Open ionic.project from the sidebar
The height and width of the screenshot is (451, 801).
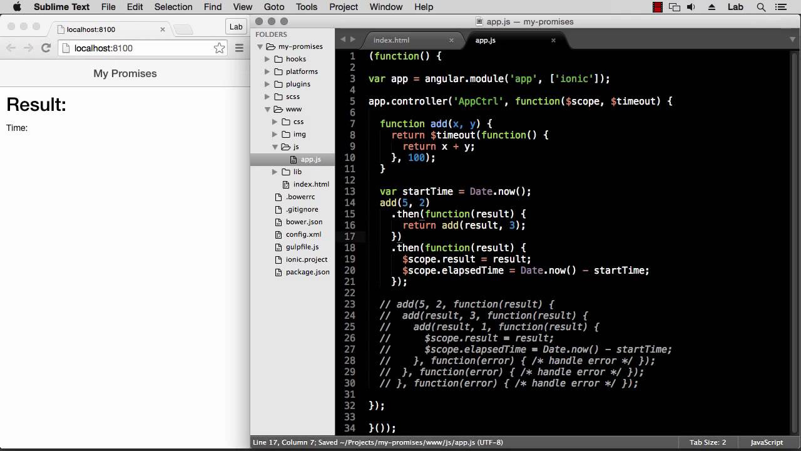307,259
